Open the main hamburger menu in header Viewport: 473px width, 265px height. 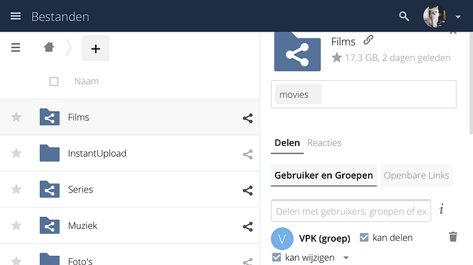pyautogui.click(x=15, y=16)
